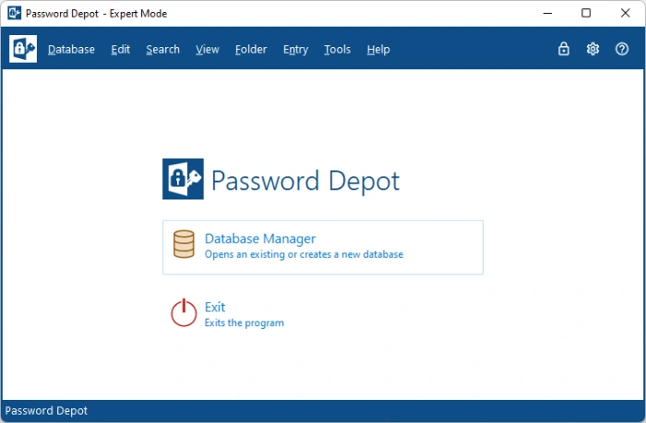Image resolution: width=646 pixels, height=423 pixels.
Task: Maximize the Password Depot window
Action: 586,13
